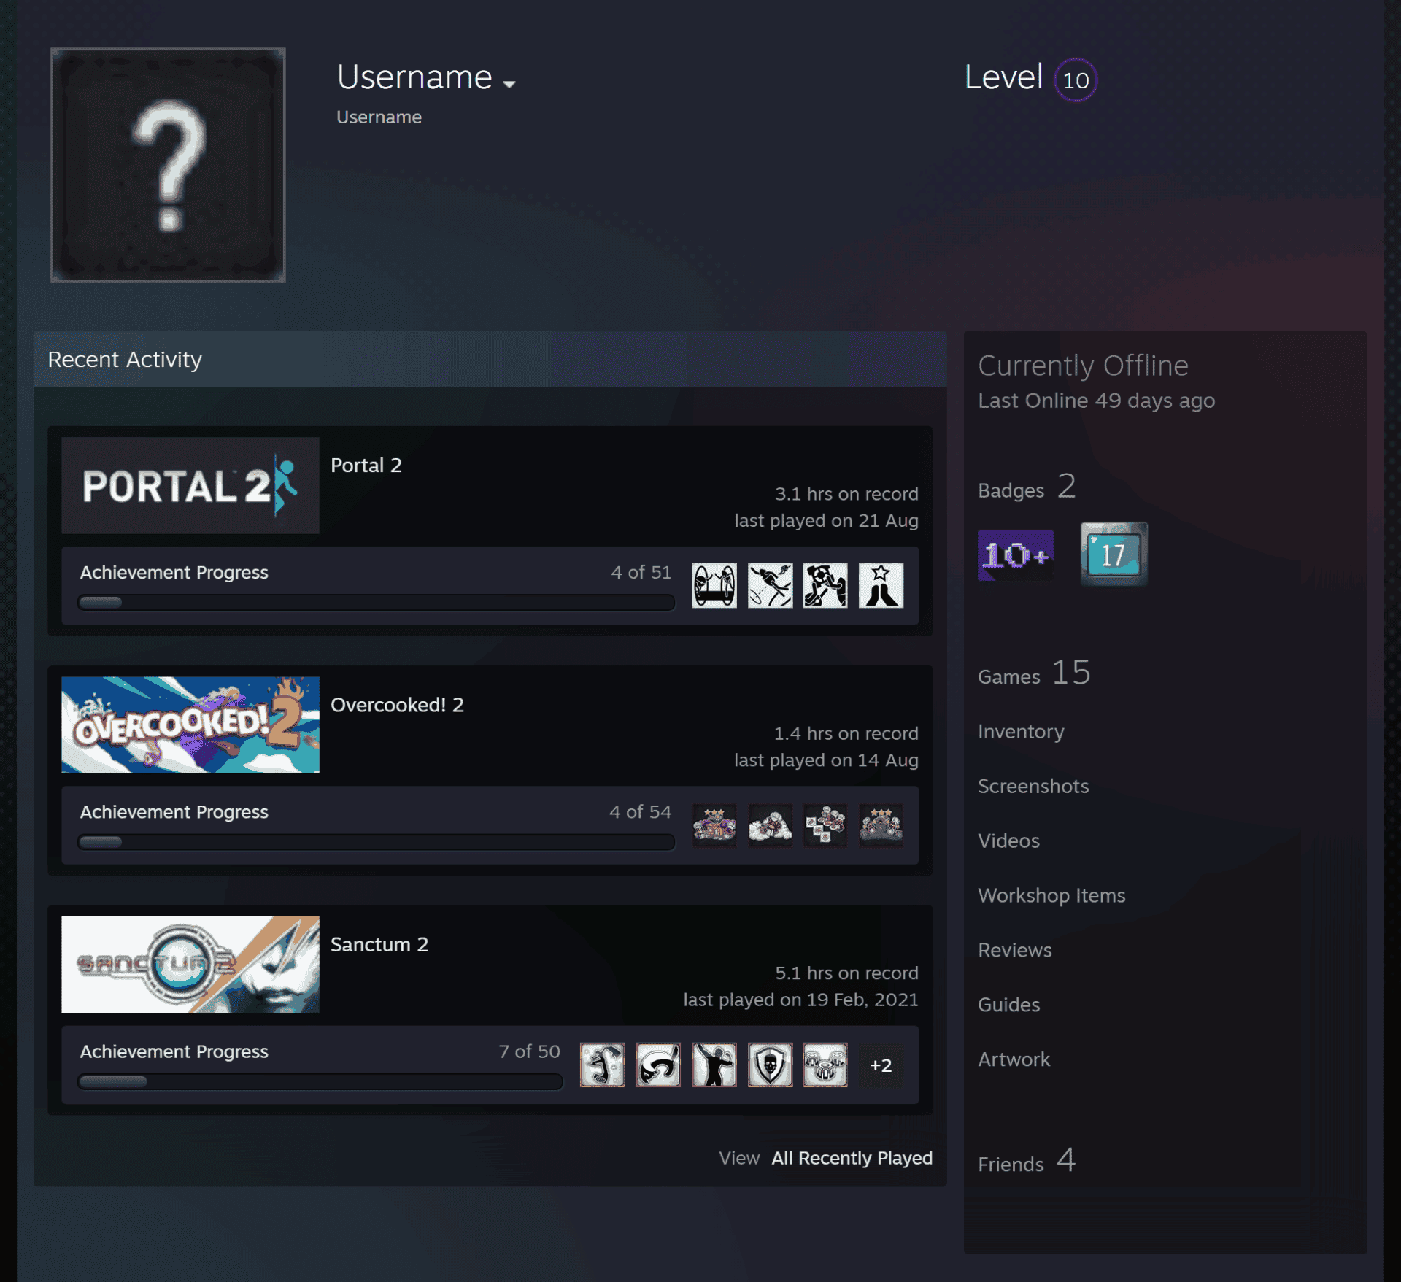Open the Artwork section
The image size is (1401, 1282).
[1014, 1059]
